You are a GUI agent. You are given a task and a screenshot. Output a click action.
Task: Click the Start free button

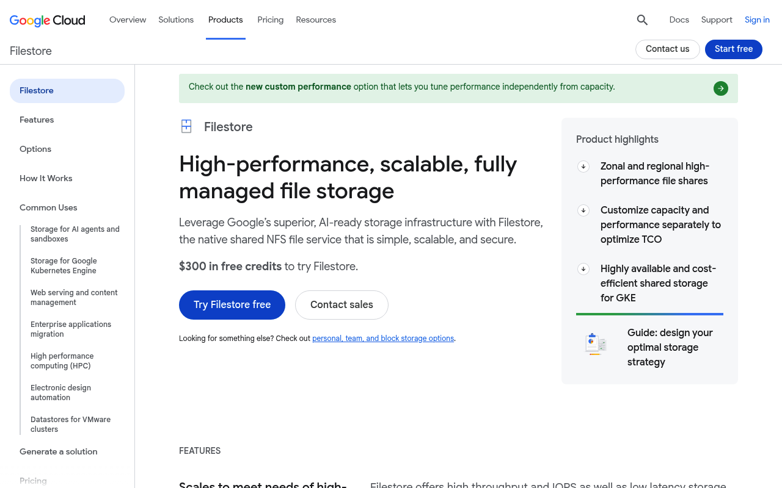pos(734,49)
